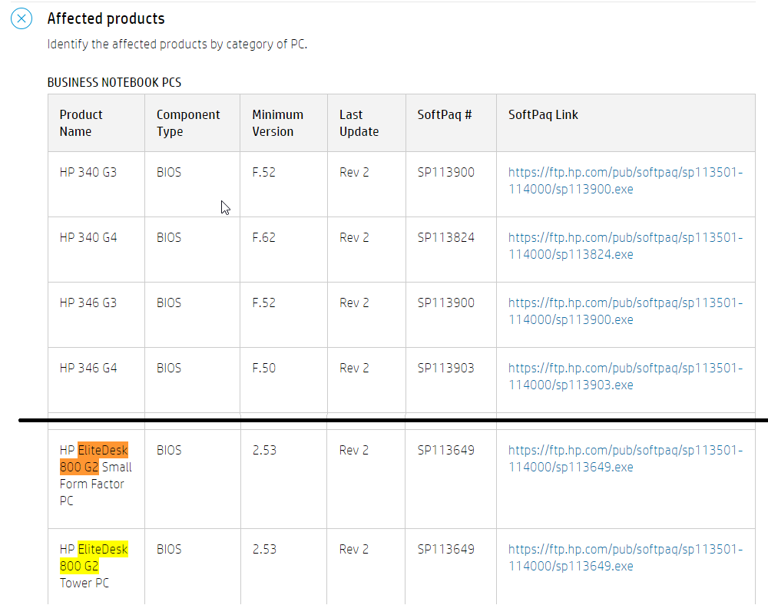
Task: Click SP113649 in Small Form Factor row
Action: point(445,451)
